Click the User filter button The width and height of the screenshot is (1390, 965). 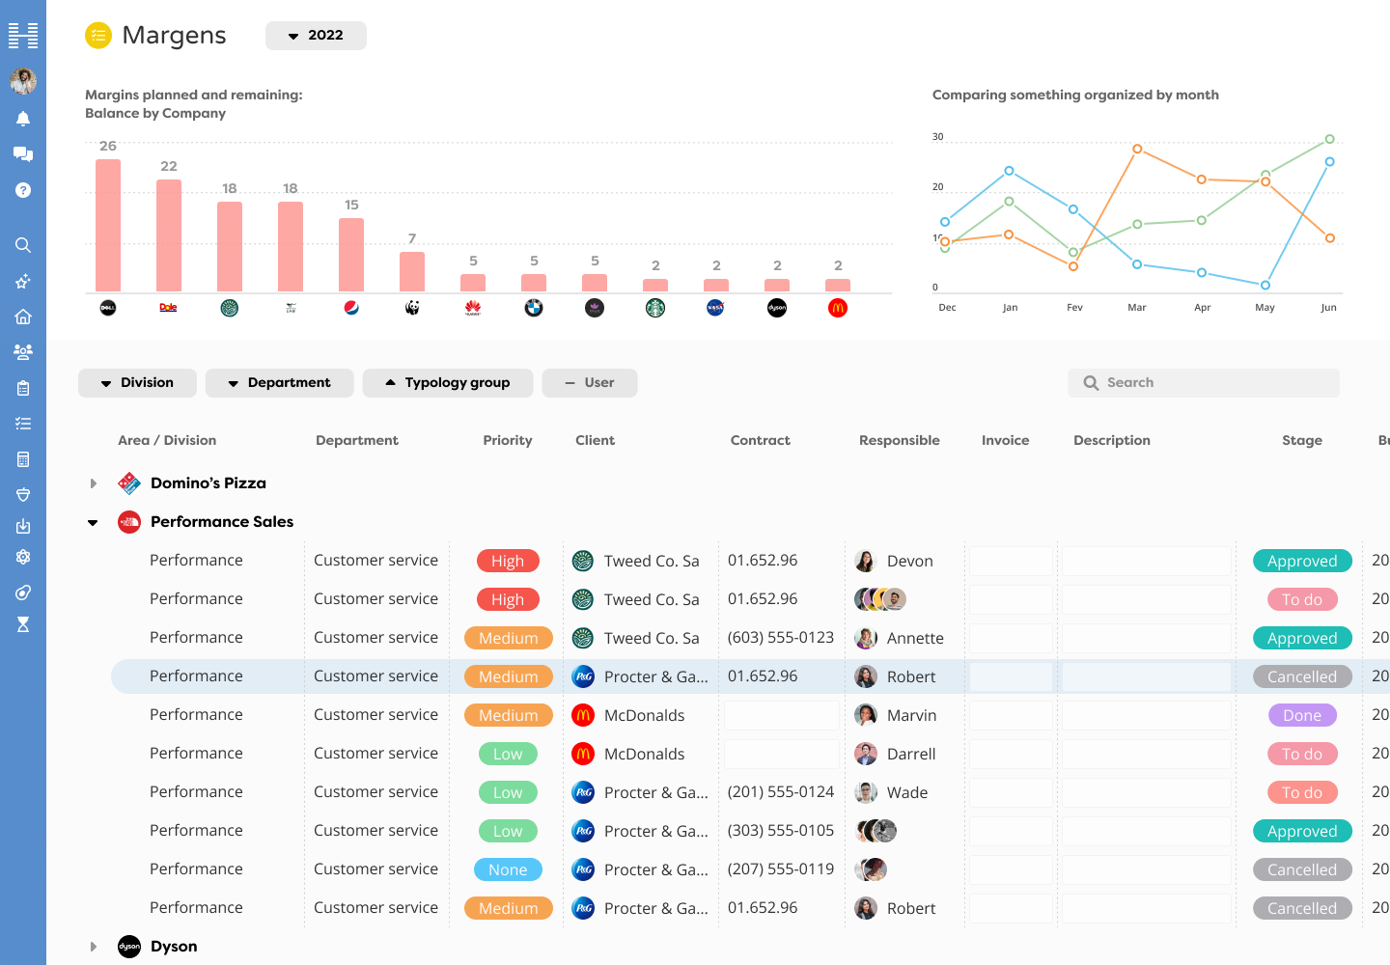tap(590, 383)
